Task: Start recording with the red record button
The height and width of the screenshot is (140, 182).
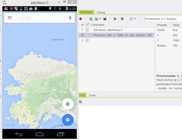Action: (80, 19)
